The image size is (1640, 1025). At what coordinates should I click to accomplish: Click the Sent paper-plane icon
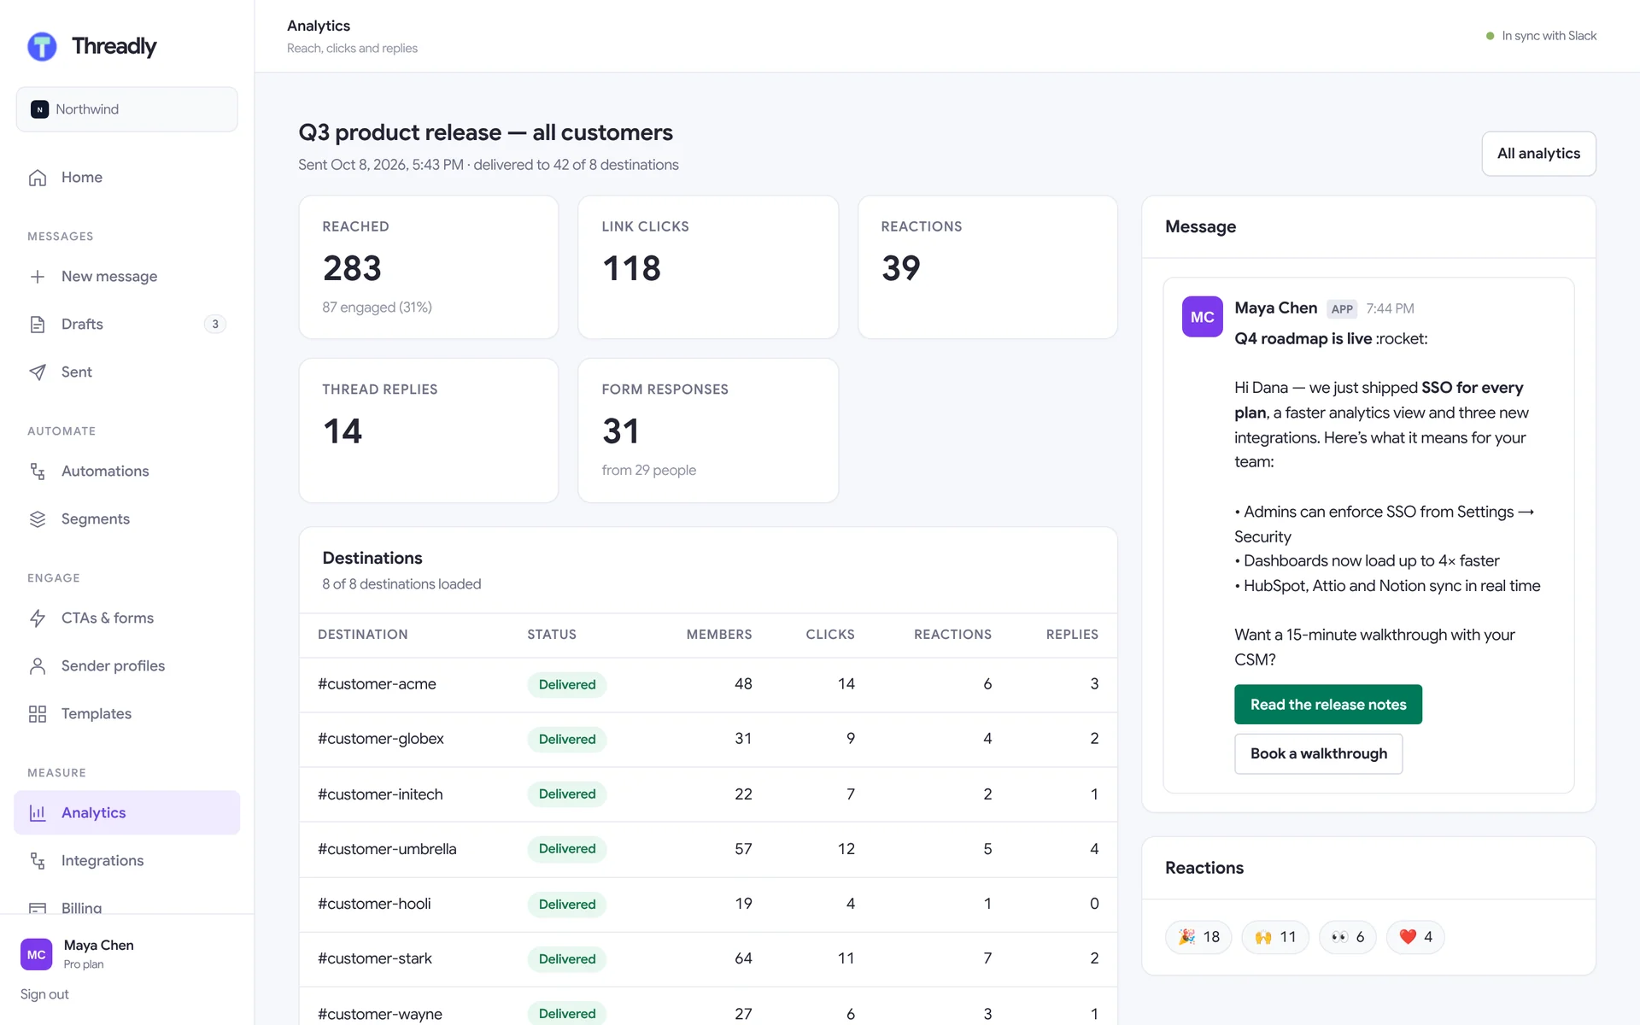(38, 372)
